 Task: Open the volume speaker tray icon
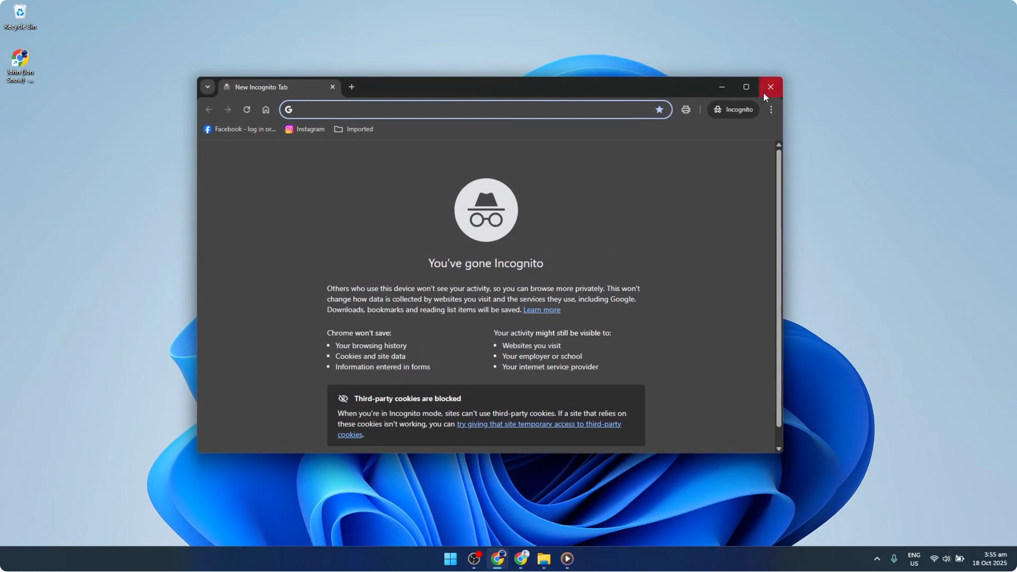[x=946, y=559]
